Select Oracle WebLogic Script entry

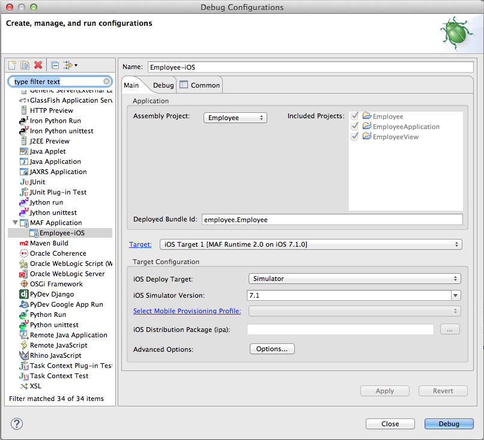[71, 264]
